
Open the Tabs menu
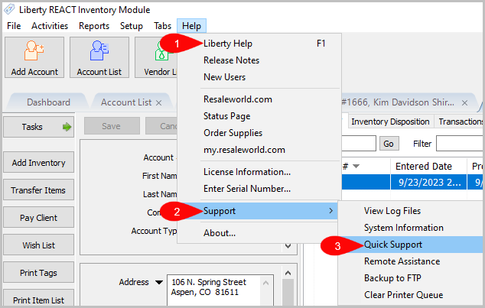point(163,26)
